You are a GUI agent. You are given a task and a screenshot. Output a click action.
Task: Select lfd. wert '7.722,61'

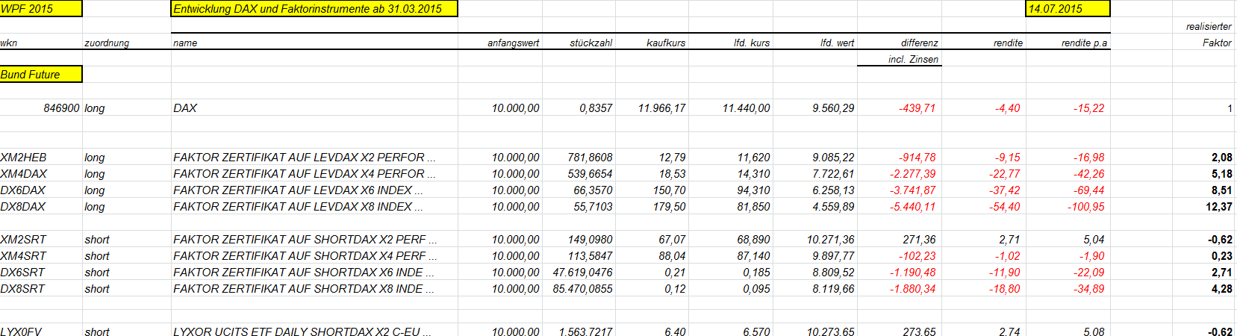[x=833, y=174]
